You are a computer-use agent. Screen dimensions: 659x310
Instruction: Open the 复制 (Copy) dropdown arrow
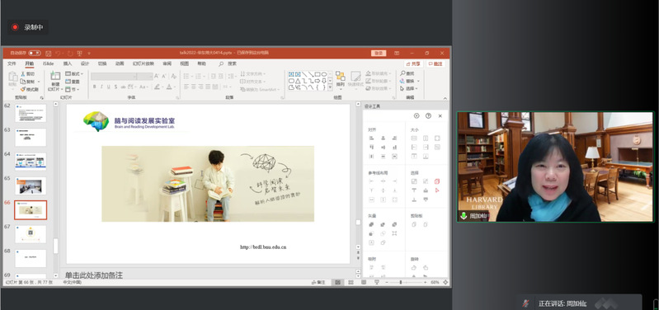point(39,82)
